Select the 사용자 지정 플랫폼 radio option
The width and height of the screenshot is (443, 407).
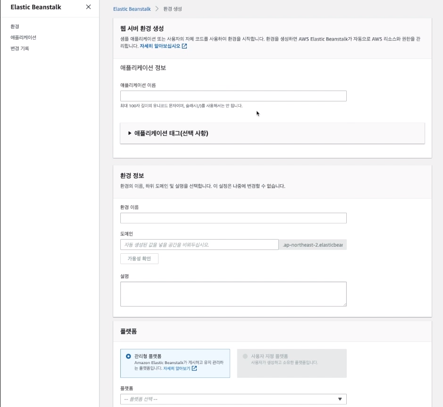click(x=245, y=356)
